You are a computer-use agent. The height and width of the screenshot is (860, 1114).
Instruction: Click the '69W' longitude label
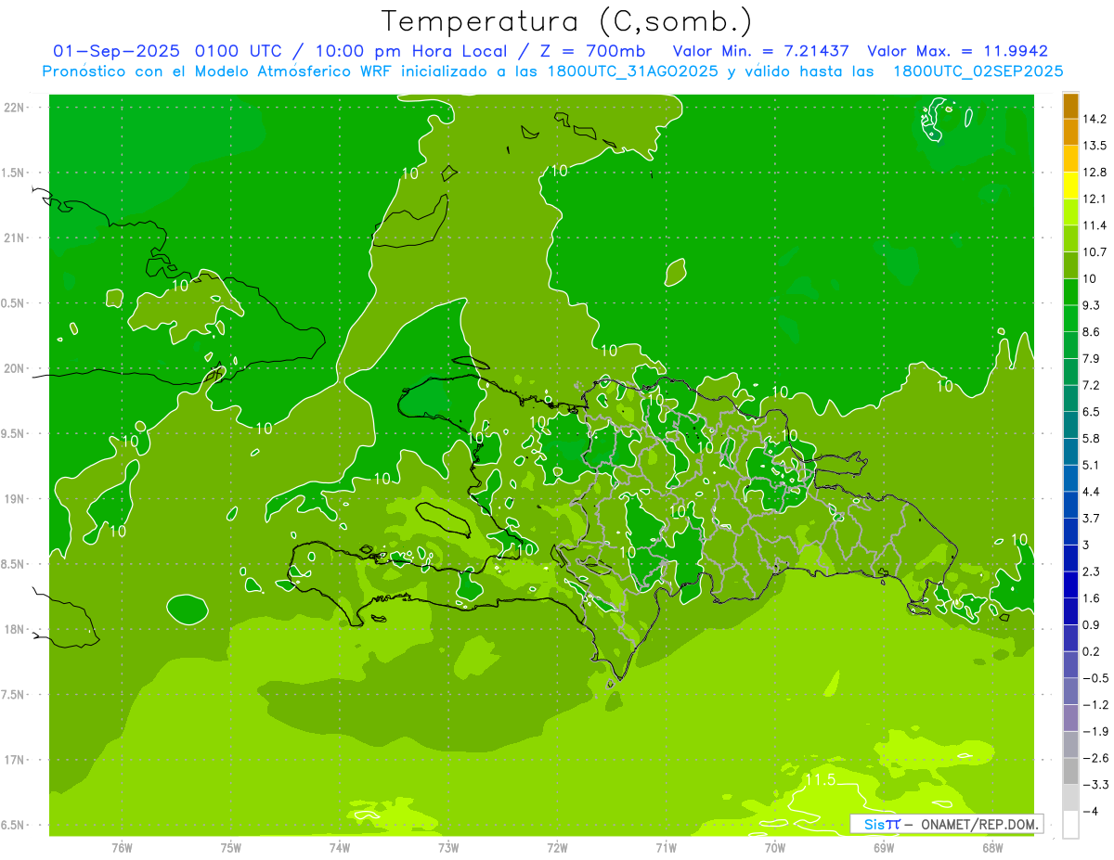point(884,848)
